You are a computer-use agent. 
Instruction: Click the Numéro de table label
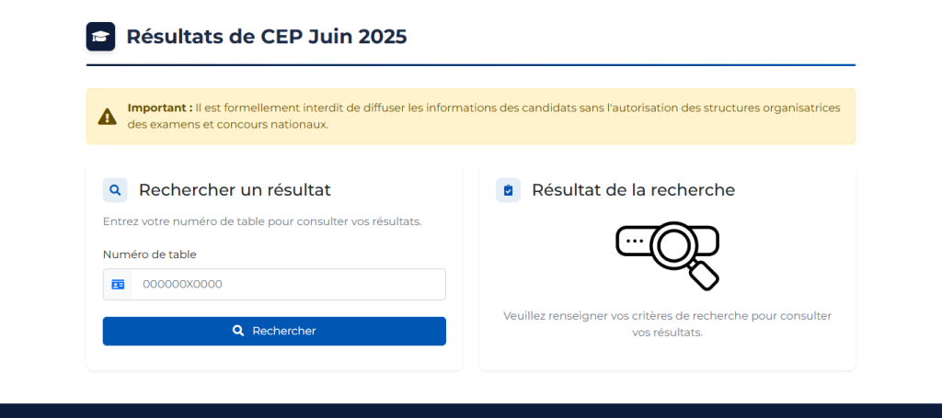tap(150, 254)
